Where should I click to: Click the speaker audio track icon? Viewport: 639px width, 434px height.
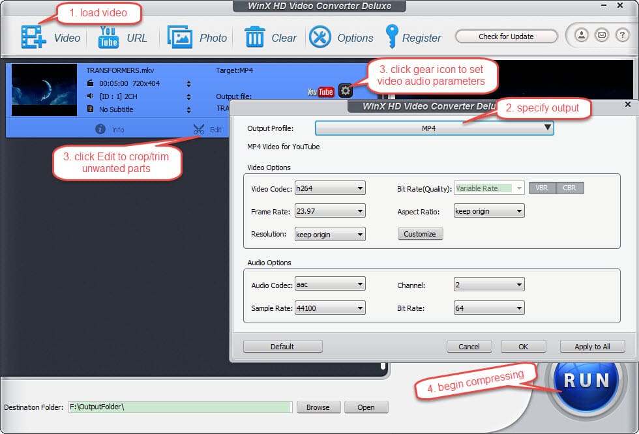tap(90, 96)
